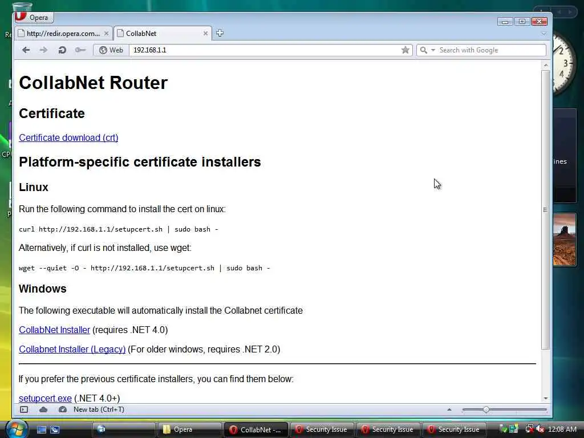The height and width of the screenshot is (438, 584).
Task: Close the redir.opera.com tab
Action: point(106,34)
